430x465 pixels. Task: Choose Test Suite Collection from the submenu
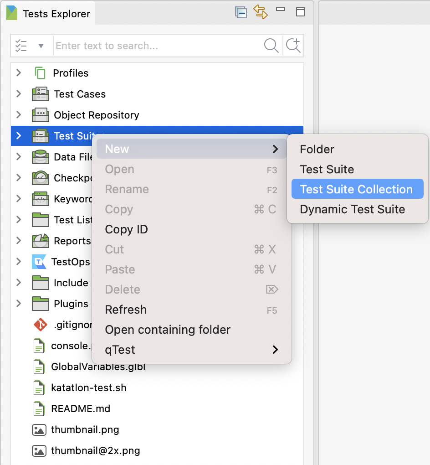click(356, 189)
